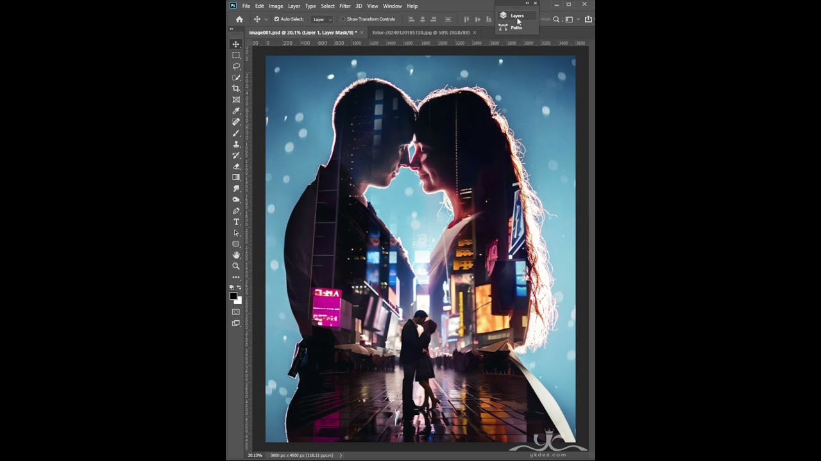Select the Zoom tool

point(236,266)
